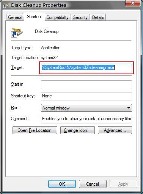Confirm with the OK button
This screenshot has width=143, height=194.
pos(62,184)
